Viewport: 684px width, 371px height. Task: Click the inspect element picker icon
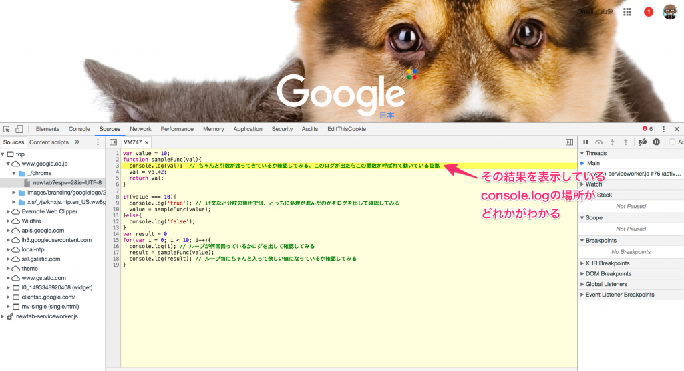point(6,129)
